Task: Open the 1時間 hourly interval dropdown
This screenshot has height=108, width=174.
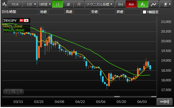Action: [45, 4]
